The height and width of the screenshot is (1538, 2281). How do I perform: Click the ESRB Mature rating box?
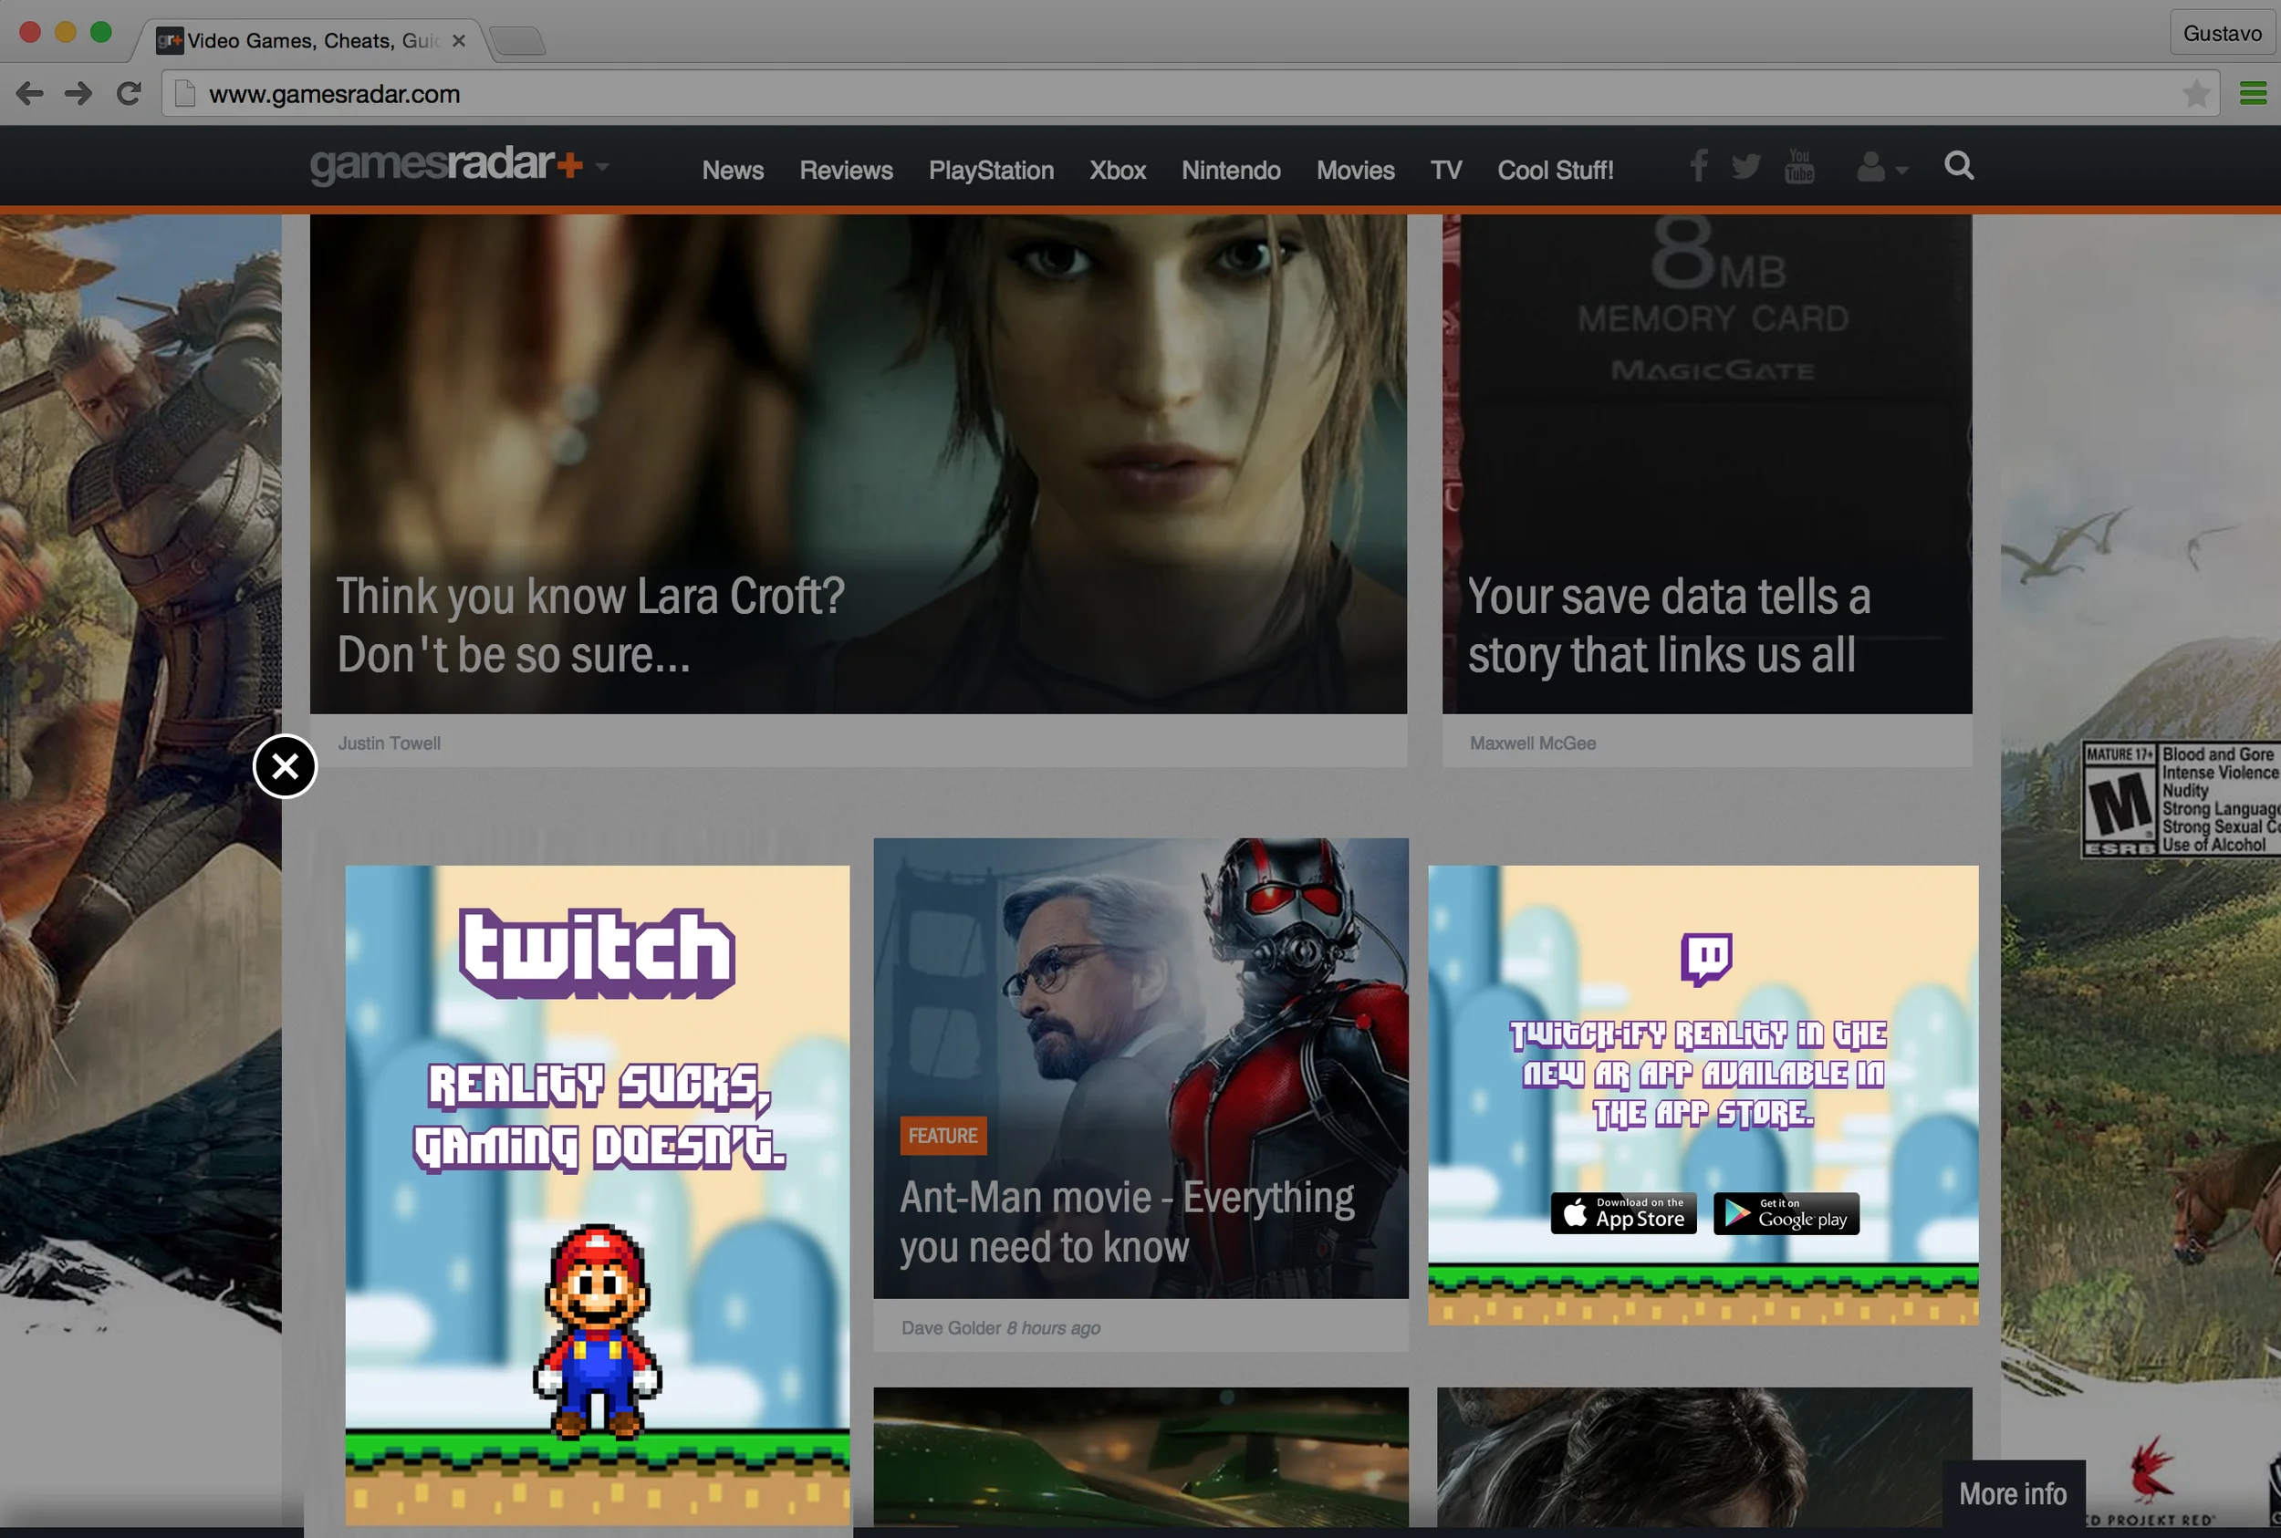(x=2181, y=799)
